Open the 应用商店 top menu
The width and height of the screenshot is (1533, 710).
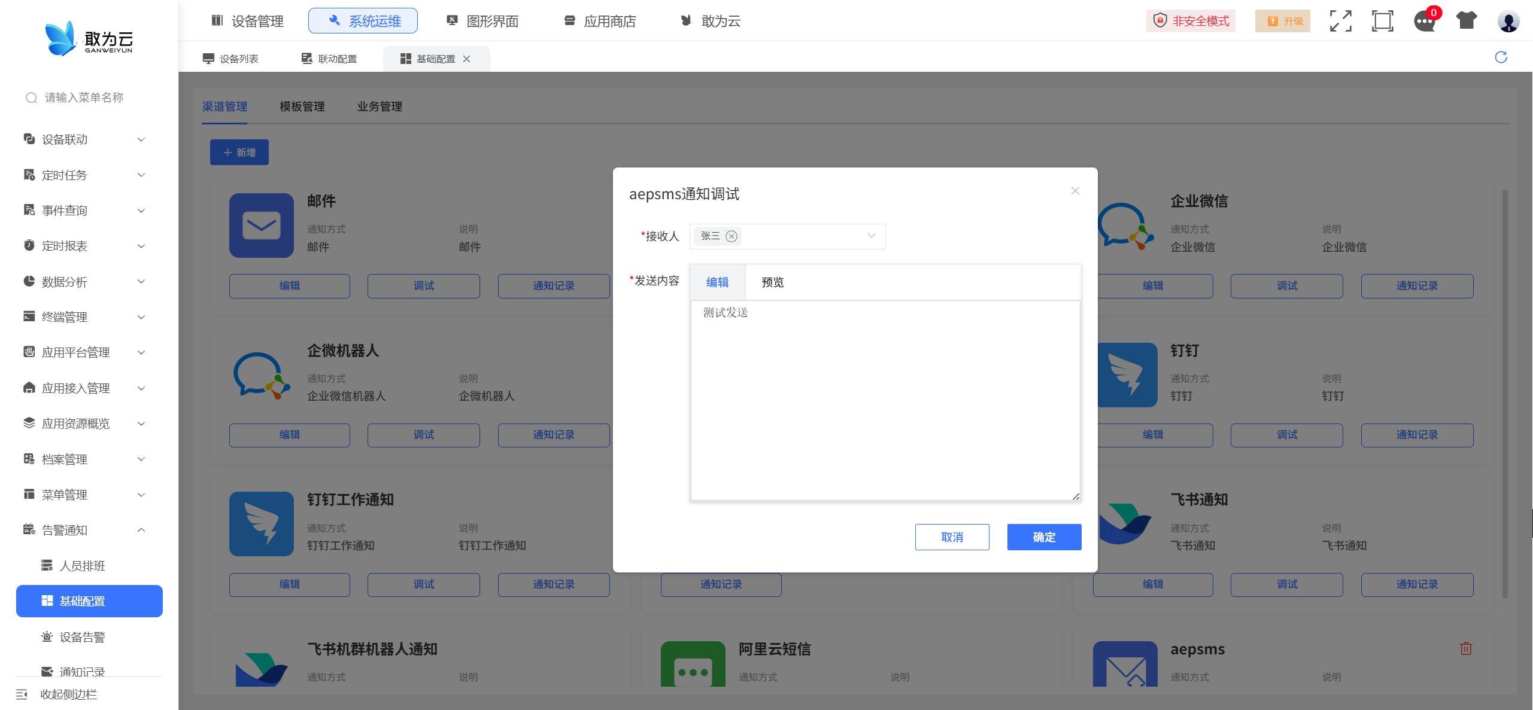click(x=600, y=21)
